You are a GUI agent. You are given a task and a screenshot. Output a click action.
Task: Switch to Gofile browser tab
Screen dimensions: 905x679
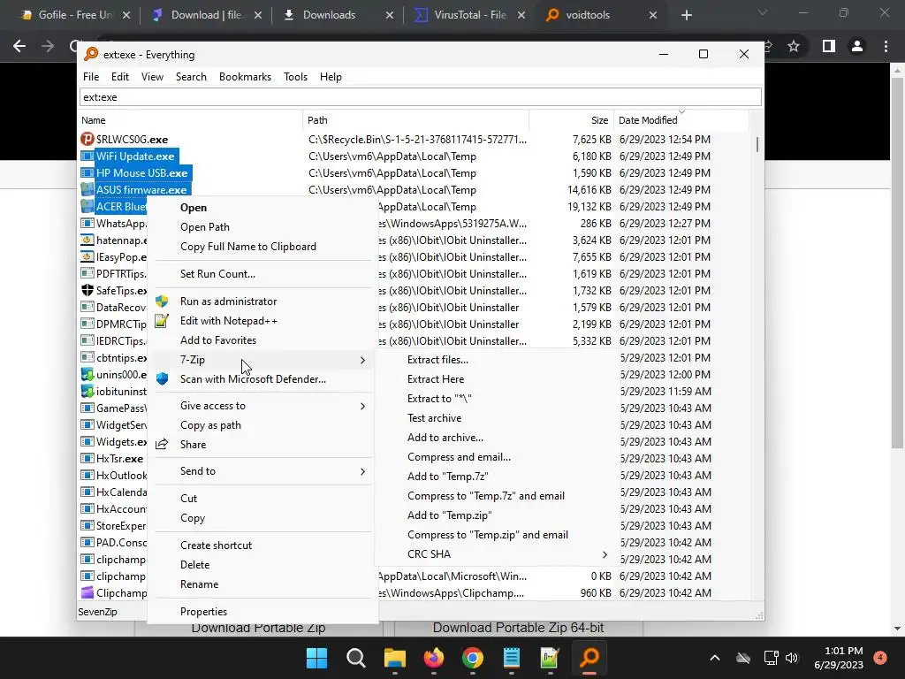coord(75,15)
